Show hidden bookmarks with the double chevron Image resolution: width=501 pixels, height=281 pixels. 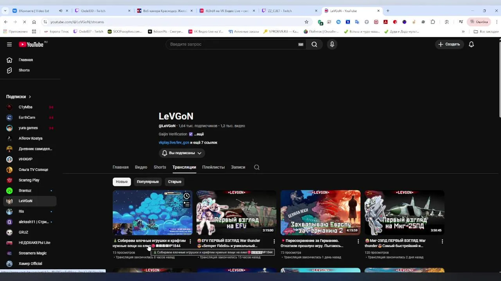pyautogui.click(x=463, y=32)
